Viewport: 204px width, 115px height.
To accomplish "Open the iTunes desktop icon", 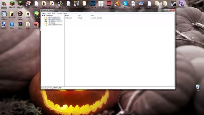I will 12,25.
